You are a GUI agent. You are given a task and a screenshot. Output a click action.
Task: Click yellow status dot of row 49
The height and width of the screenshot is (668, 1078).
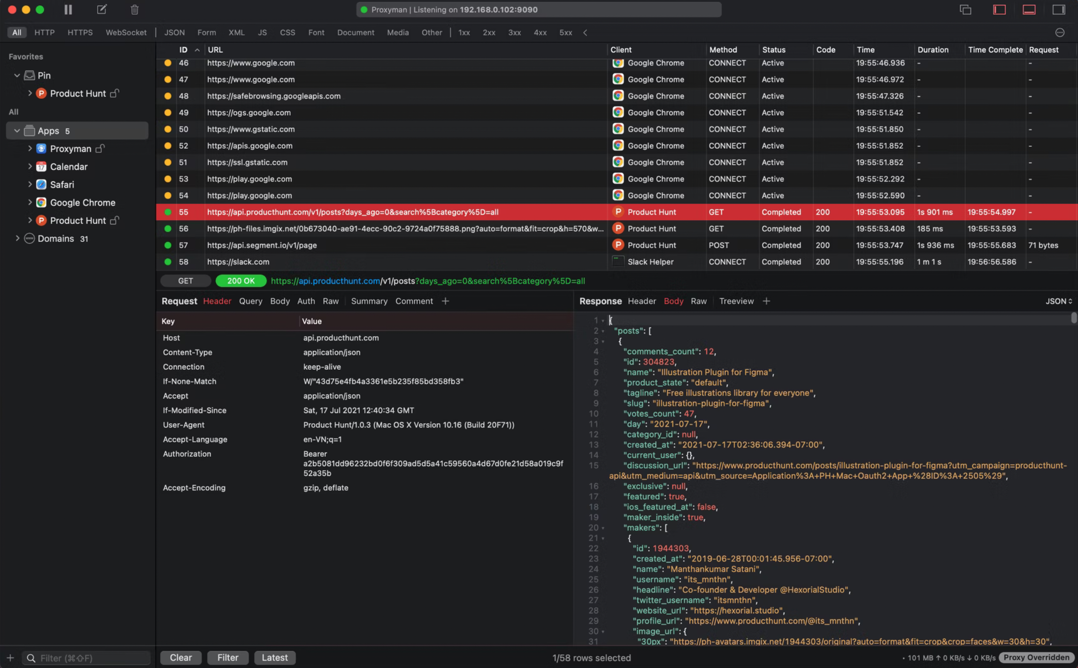[x=168, y=113]
